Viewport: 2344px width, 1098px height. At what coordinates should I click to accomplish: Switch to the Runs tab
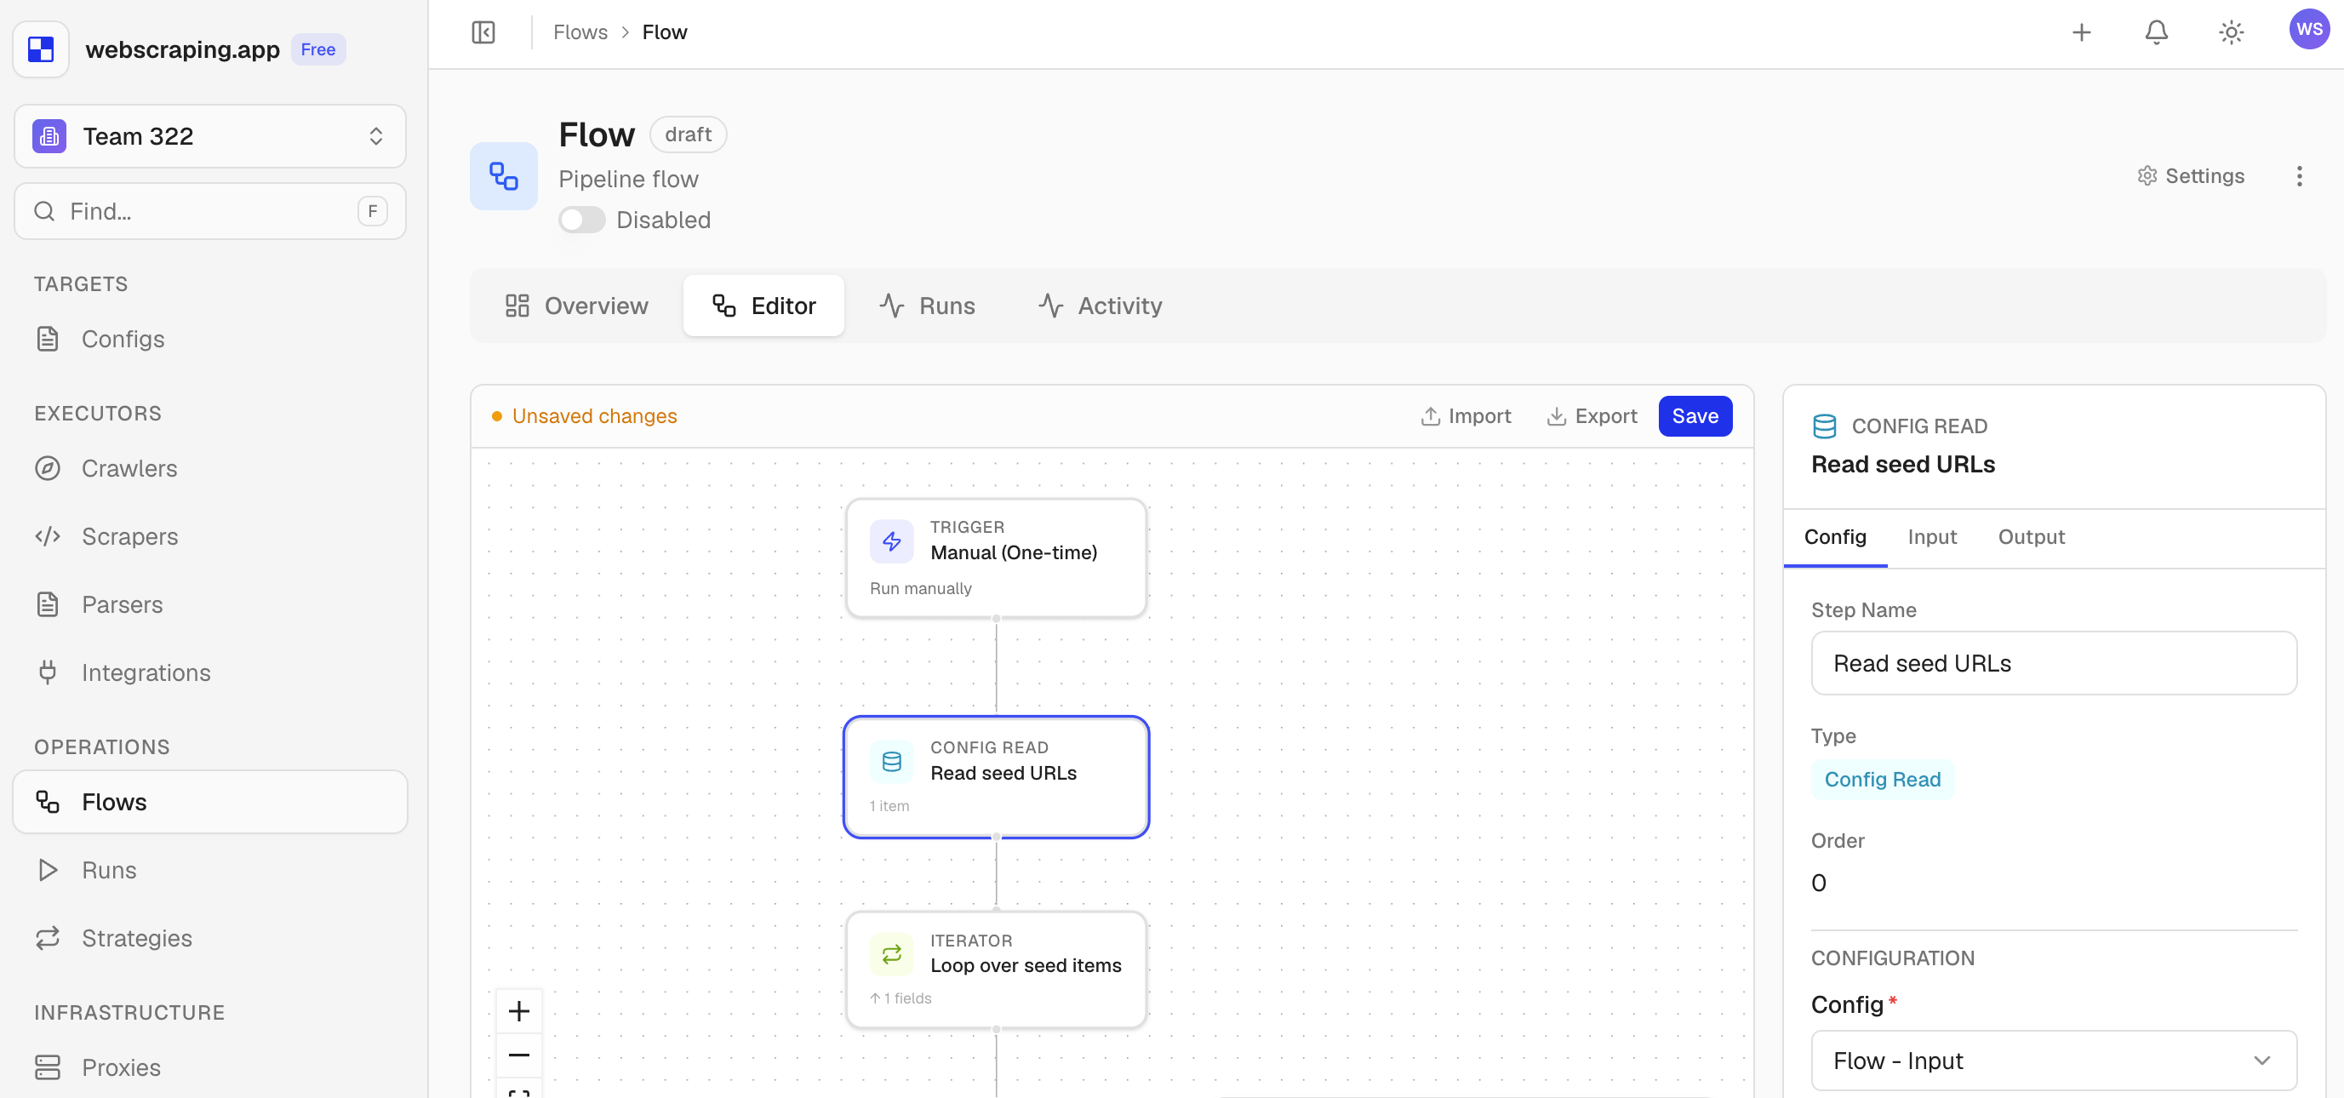coord(927,306)
